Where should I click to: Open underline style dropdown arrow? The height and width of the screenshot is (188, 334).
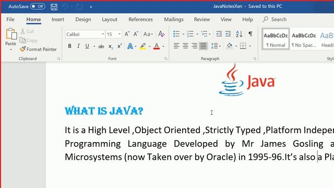pos(94,46)
